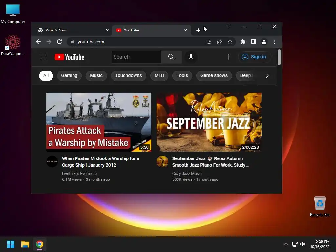Image resolution: width=336 pixels, height=252 pixels.
Task: Show hidden system tray icons
Action: click(286, 244)
